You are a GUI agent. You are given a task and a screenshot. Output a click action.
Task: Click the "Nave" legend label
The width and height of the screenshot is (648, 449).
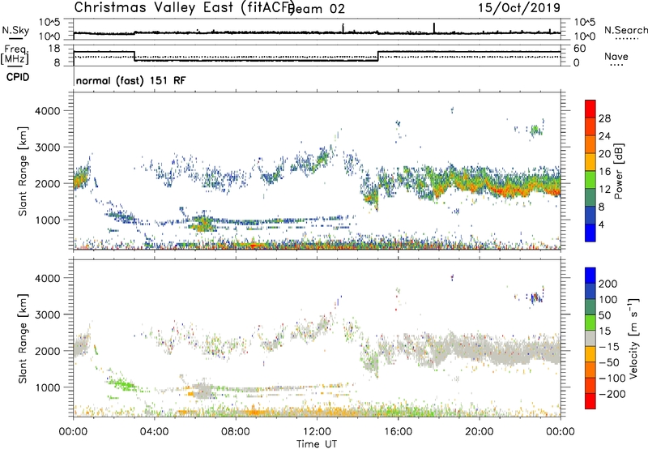point(616,56)
